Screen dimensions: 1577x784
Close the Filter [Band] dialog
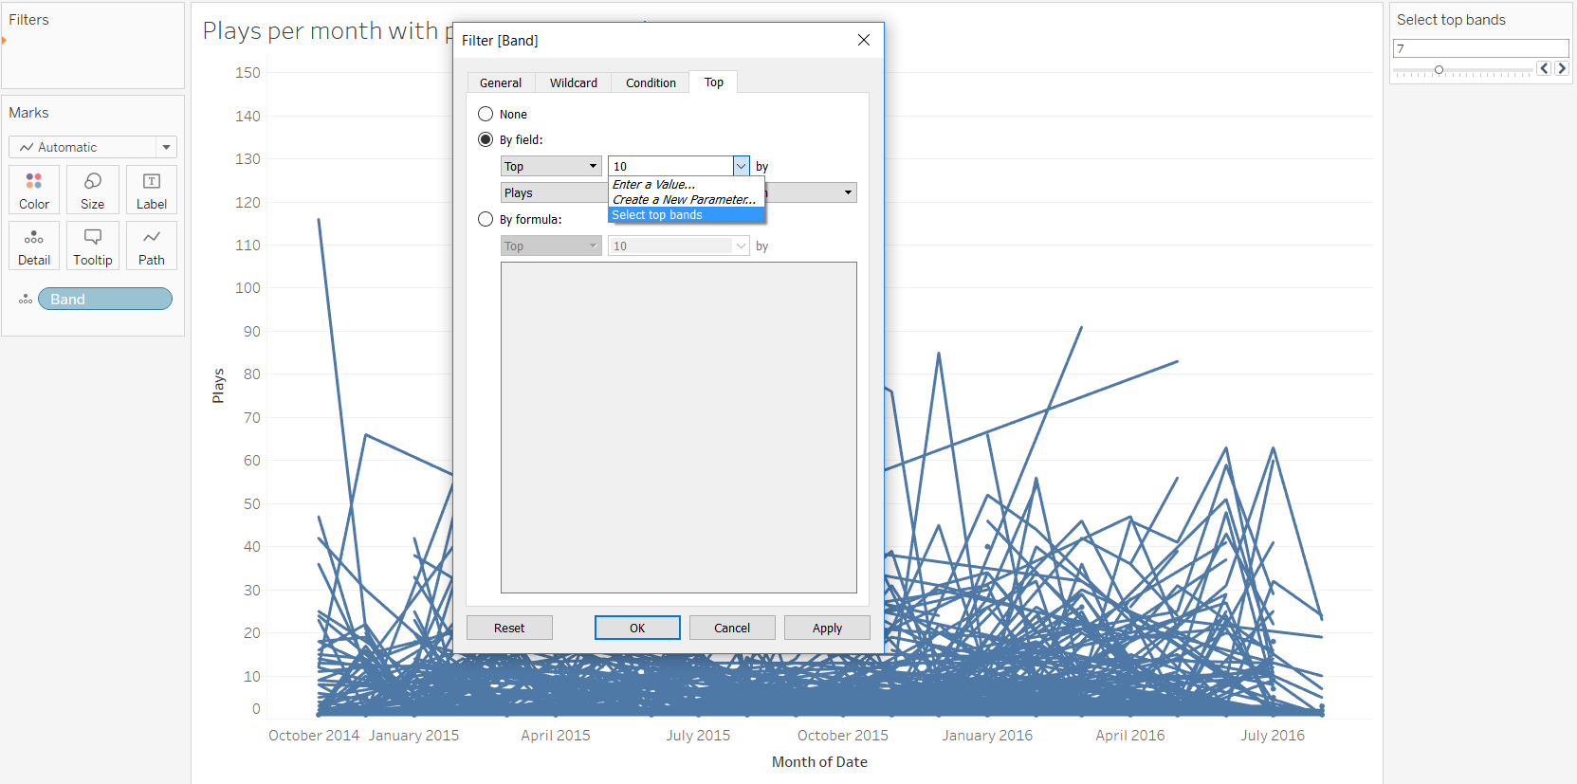[x=863, y=40]
